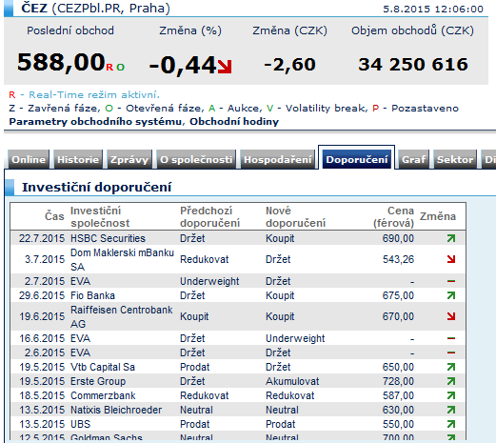Click the red down arrow in Dom Maklerski row
This screenshot has height=443, width=496.
[451, 259]
